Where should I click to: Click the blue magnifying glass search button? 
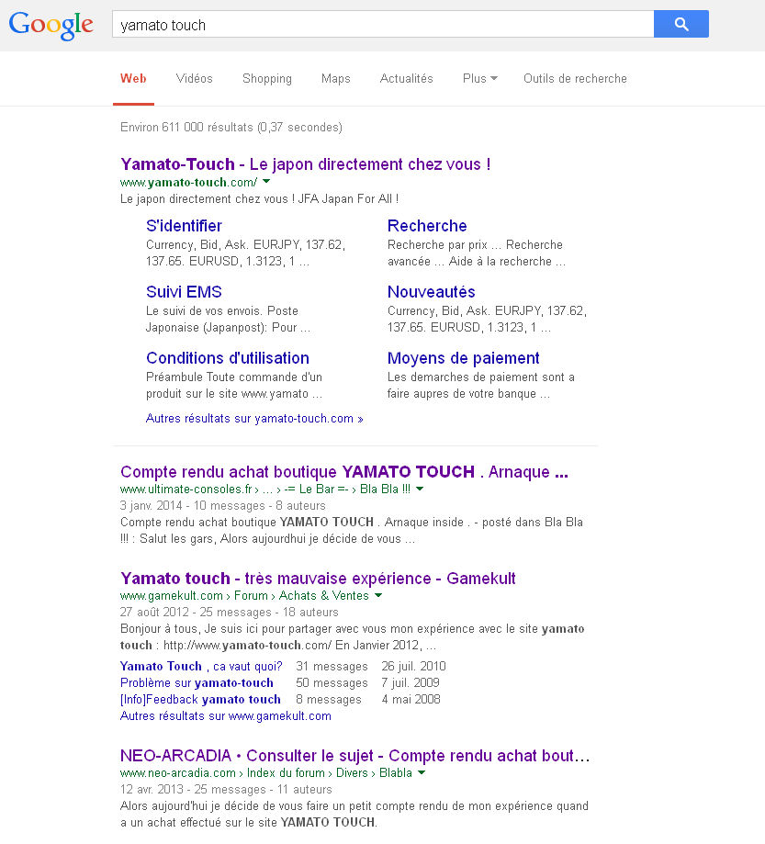click(x=681, y=24)
